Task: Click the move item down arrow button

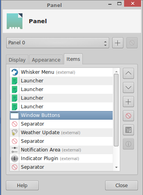Action: tap(128, 87)
